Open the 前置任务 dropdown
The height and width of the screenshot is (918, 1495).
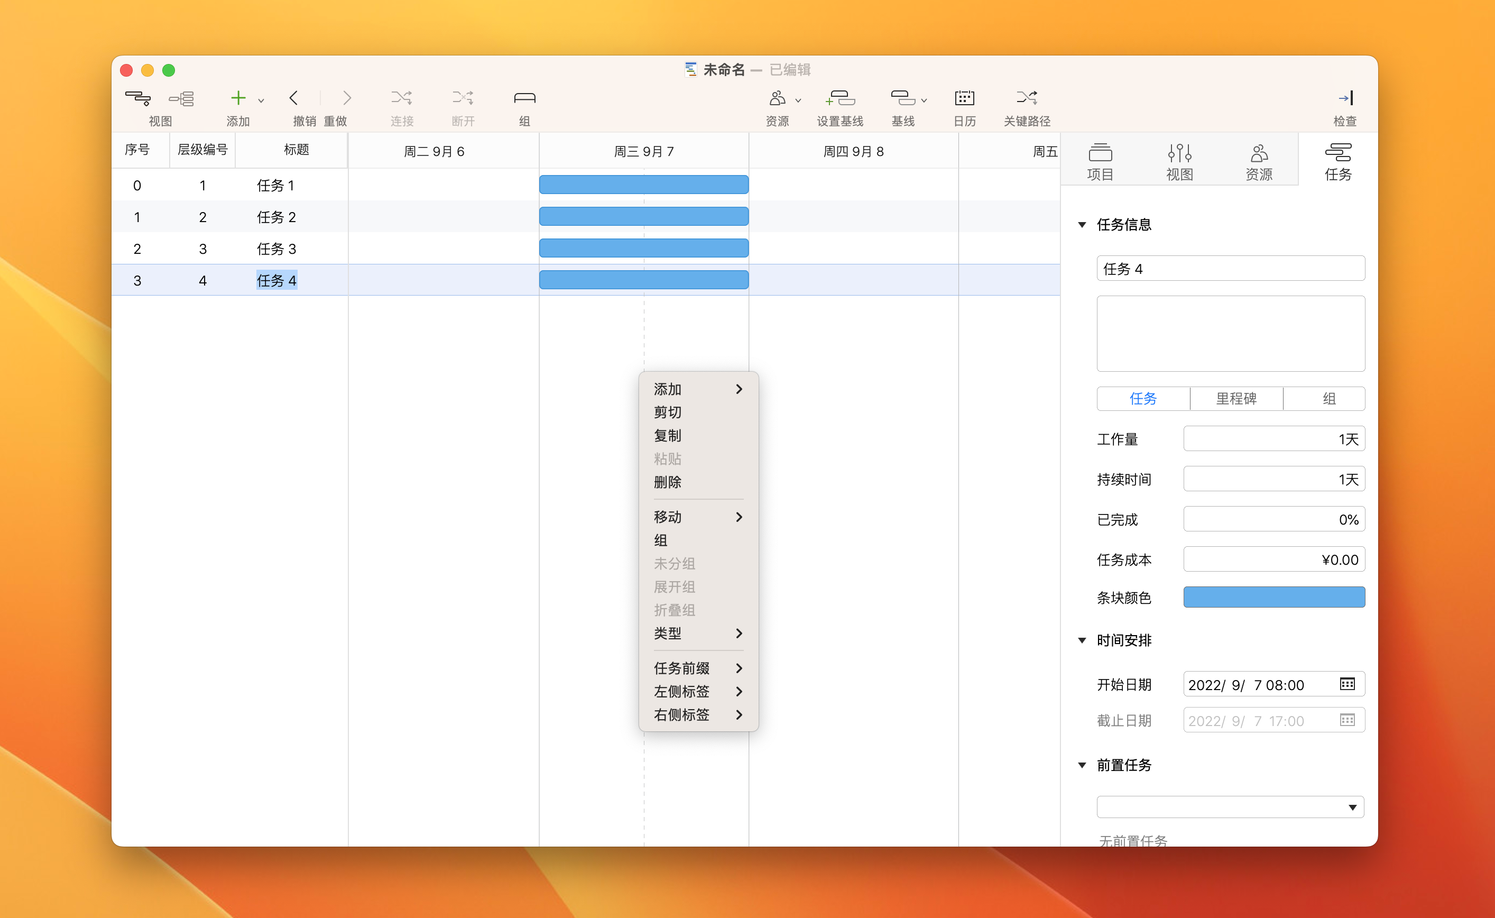coord(1352,807)
